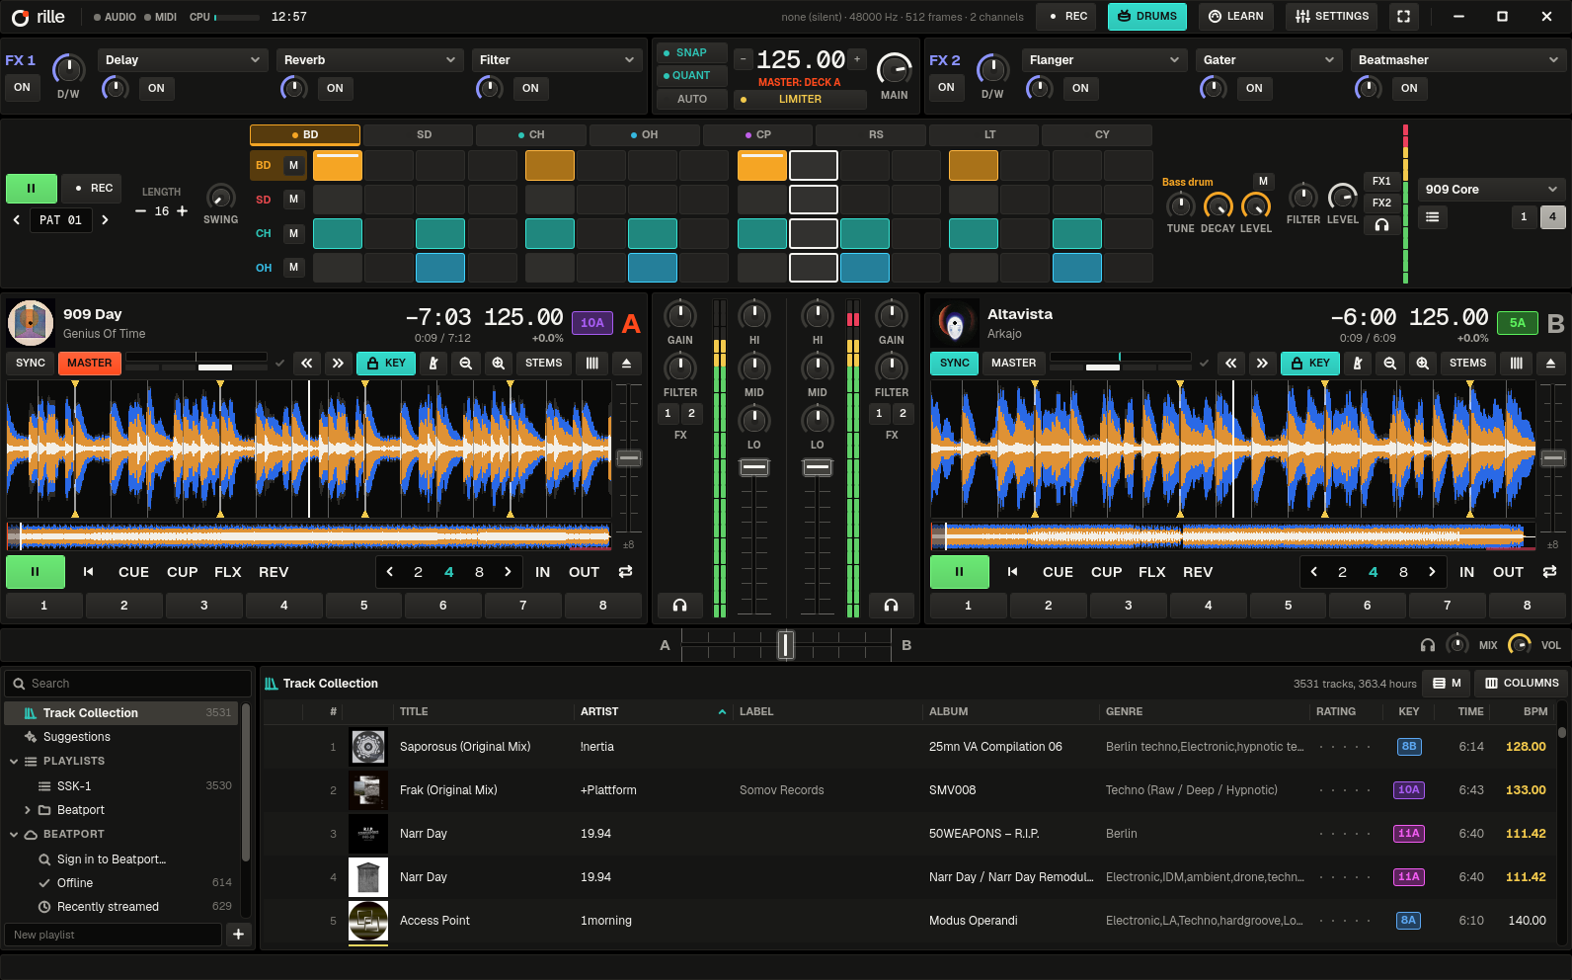This screenshot has height=980, width=1572.
Task: Turn on the Reverb effect
Action: pyautogui.click(x=335, y=88)
